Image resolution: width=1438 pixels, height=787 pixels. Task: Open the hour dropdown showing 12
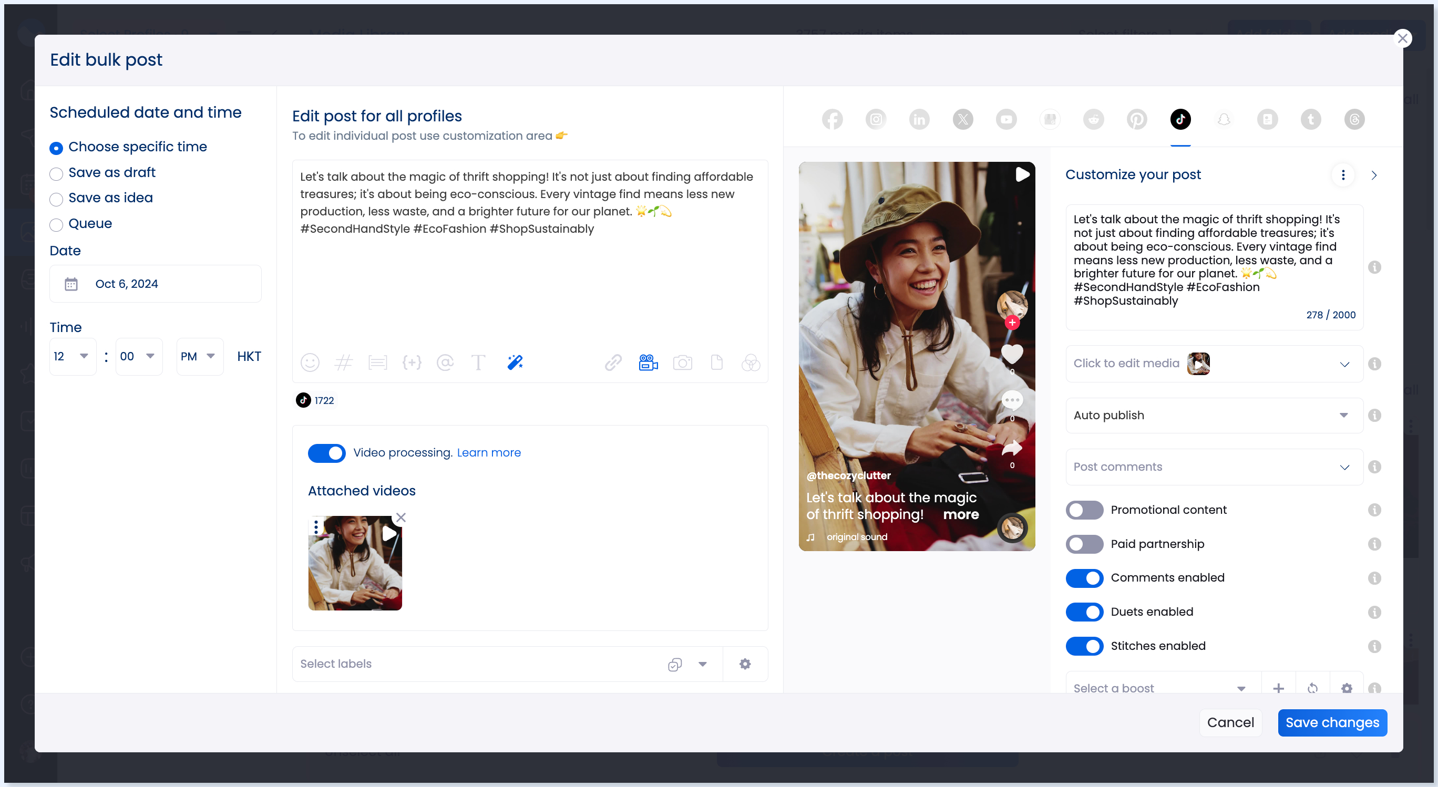coord(73,356)
